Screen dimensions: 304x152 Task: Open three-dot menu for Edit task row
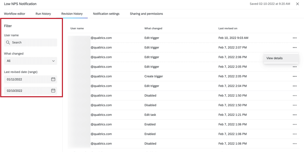click(x=294, y=115)
